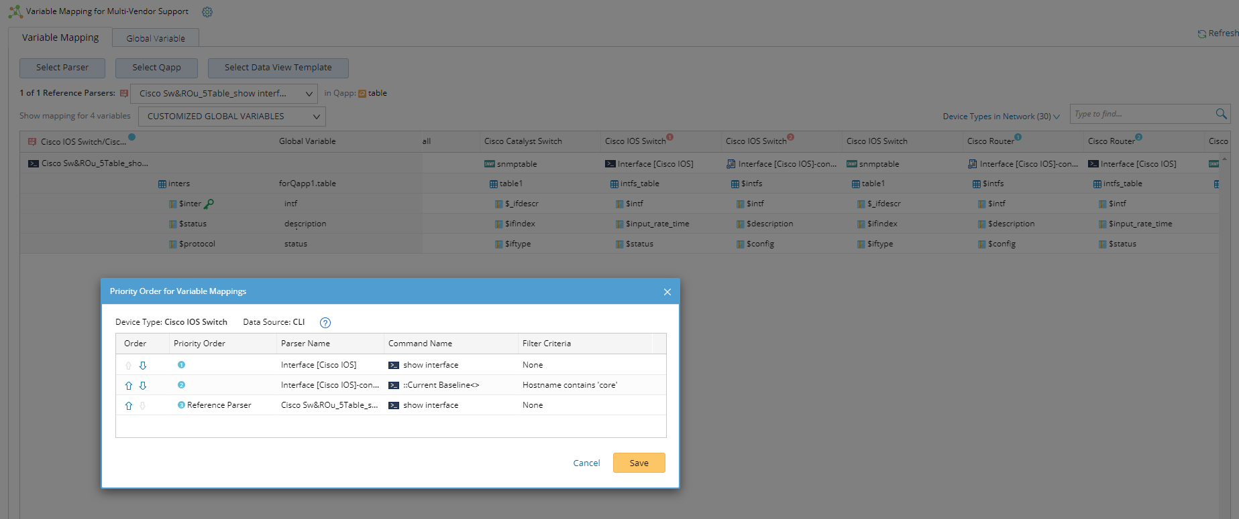Click the priority 3 badge beside Reference Parser
This screenshot has width=1239, height=519.
pyautogui.click(x=181, y=405)
